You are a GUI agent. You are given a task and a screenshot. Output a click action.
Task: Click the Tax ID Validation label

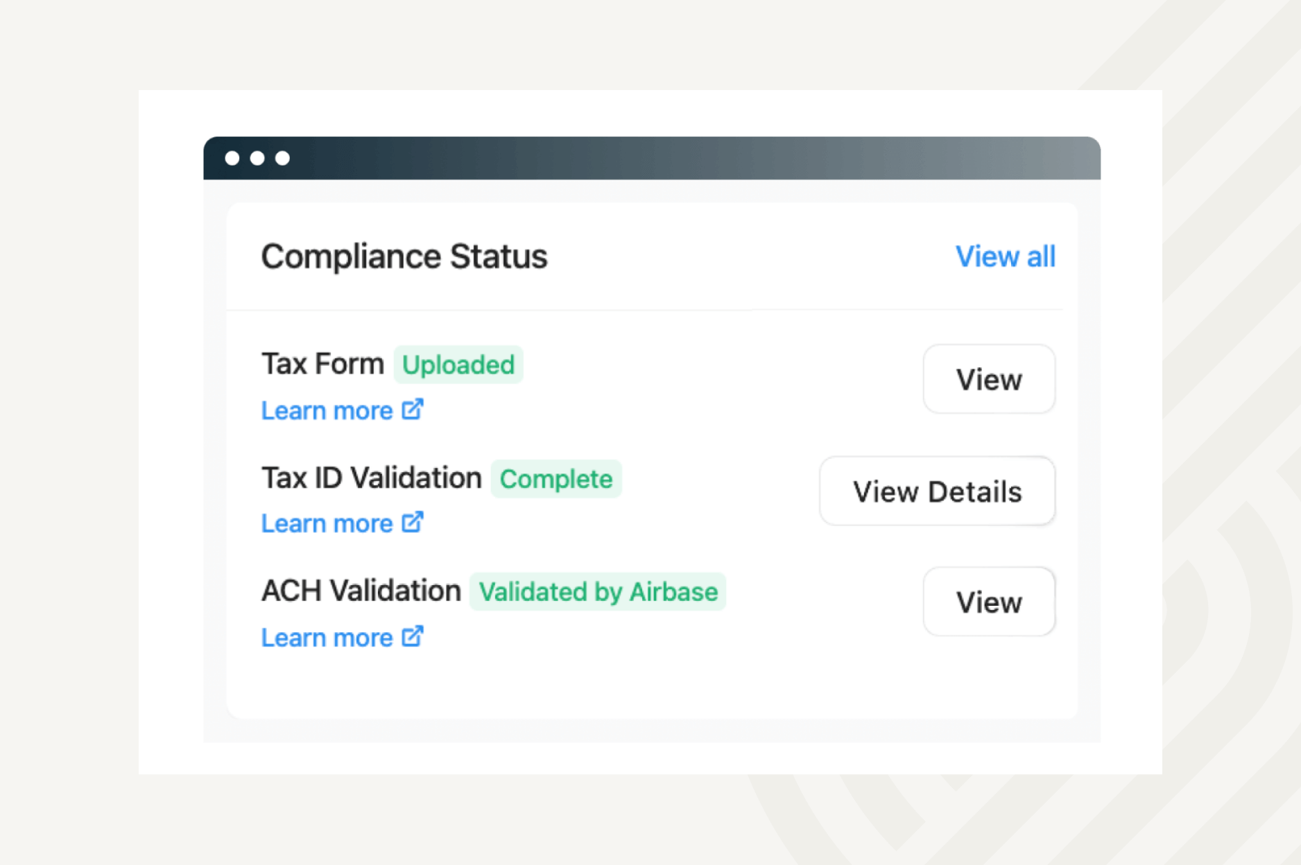pyautogui.click(x=371, y=478)
